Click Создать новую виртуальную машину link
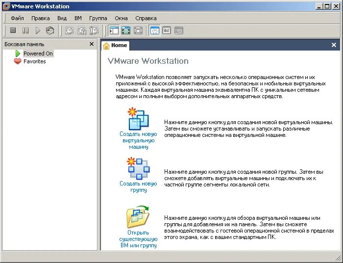Viewport: 343px width, 263px height. point(139,140)
